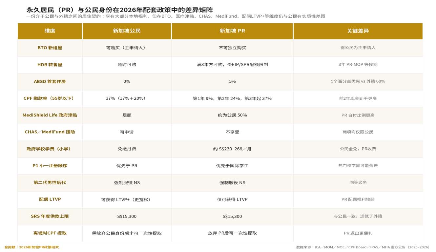Click the cell 不可独立购买
436x252 pixels.
232,48
